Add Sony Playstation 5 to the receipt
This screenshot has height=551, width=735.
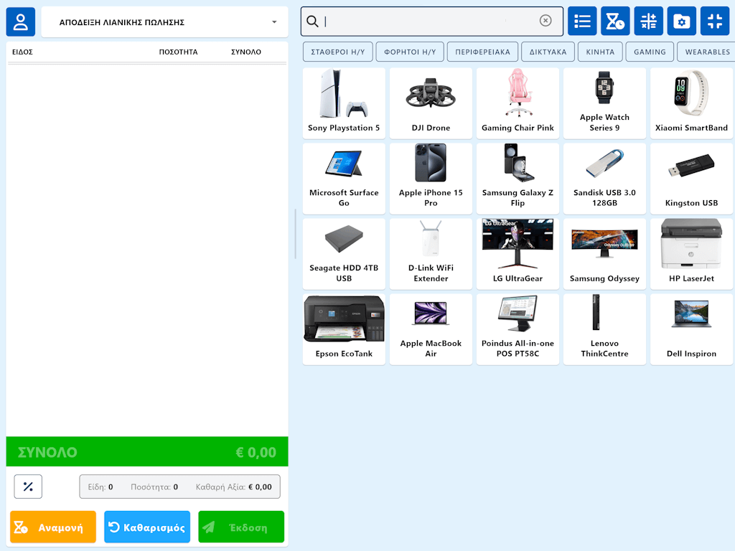344,103
